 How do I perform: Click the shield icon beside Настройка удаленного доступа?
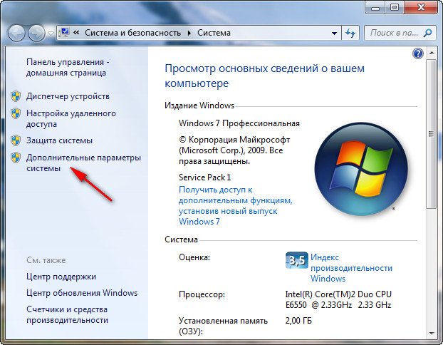16,114
